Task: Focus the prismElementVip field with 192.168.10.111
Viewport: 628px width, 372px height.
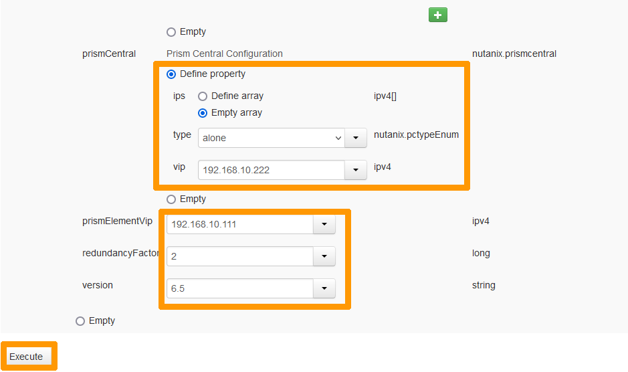Action: [239, 224]
